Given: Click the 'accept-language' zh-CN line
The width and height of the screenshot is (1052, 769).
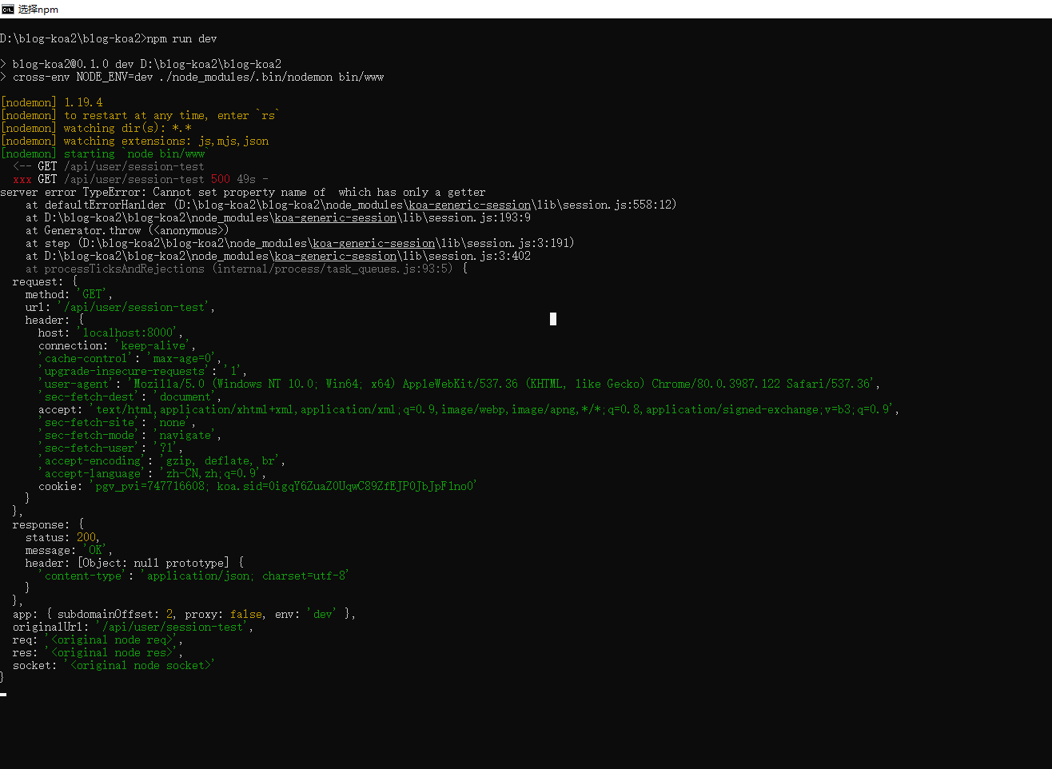Looking at the screenshot, I should click(x=152, y=473).
